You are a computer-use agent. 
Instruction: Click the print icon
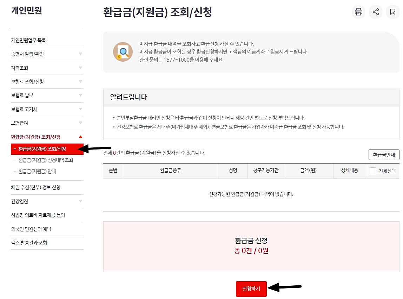click(x=358, y=12)
